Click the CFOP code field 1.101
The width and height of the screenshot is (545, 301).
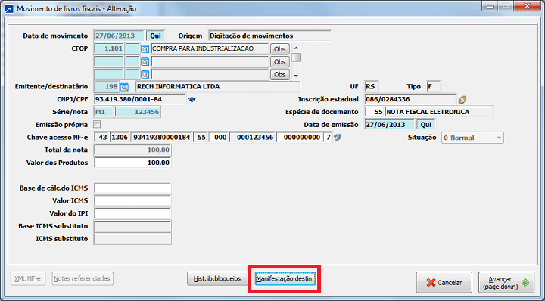(109, 48)
